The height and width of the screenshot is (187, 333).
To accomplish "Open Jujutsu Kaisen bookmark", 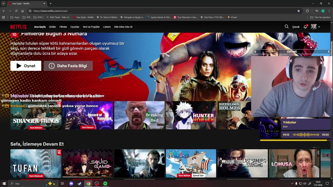I will click(x=159, y=17).
